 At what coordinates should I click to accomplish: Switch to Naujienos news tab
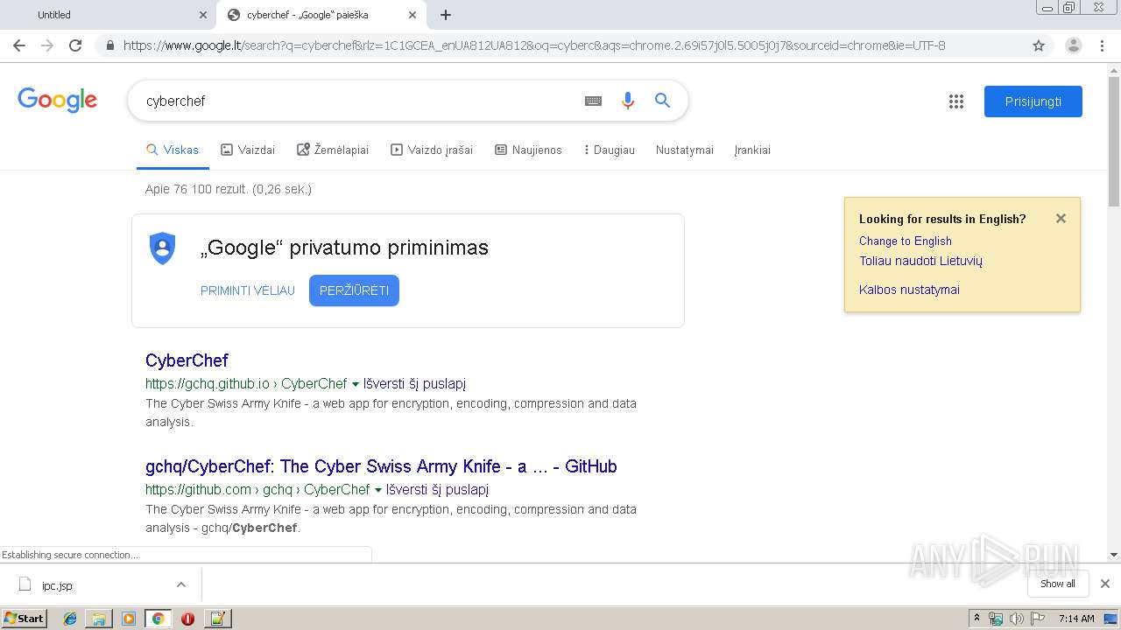tap(528, 150)
